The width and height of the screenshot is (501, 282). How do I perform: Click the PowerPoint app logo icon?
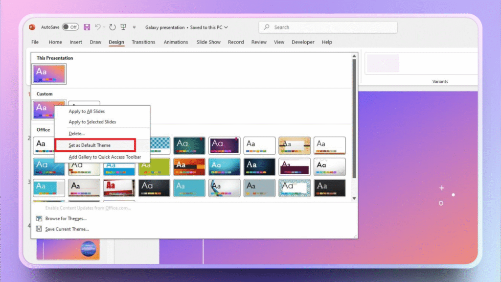[32, 27]
